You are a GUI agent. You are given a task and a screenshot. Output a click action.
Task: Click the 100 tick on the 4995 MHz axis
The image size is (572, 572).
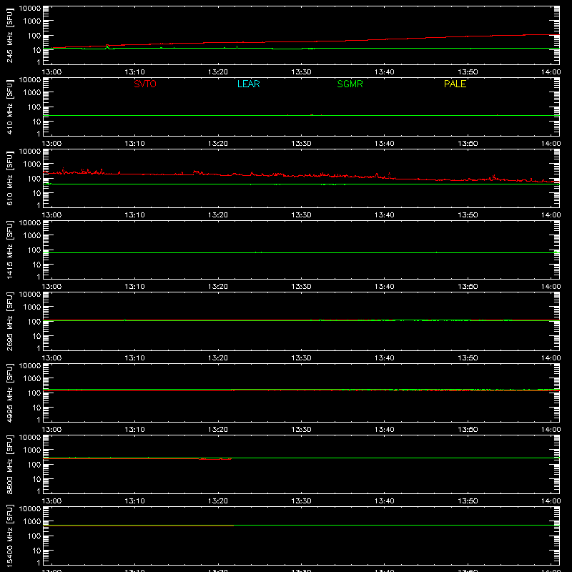34,393
